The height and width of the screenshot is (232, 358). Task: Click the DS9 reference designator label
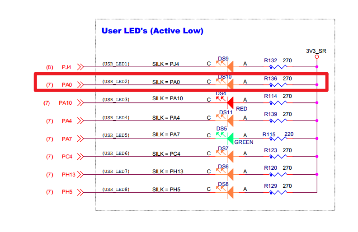(x=223, y=59)
